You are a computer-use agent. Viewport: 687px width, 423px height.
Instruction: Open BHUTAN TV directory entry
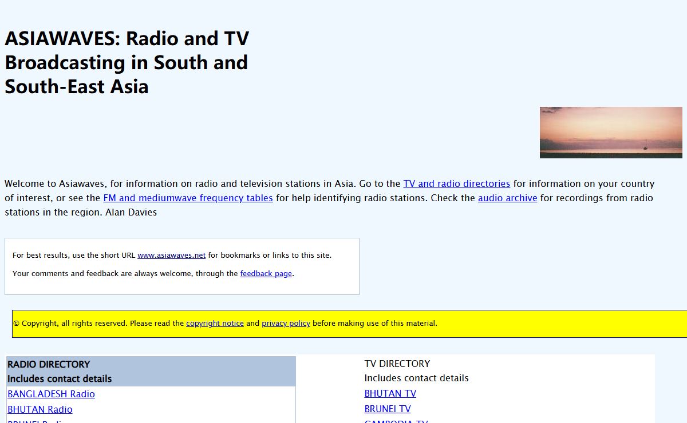(390, 394)
